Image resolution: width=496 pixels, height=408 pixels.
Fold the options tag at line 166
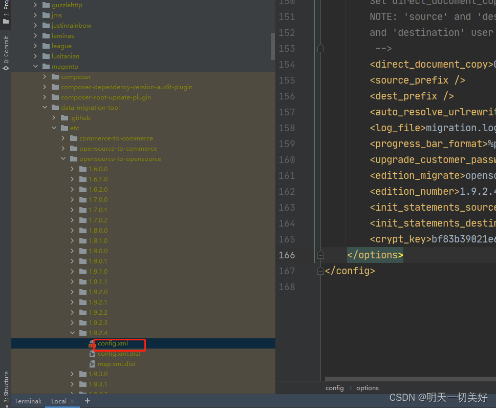click(x=320, y=255)
